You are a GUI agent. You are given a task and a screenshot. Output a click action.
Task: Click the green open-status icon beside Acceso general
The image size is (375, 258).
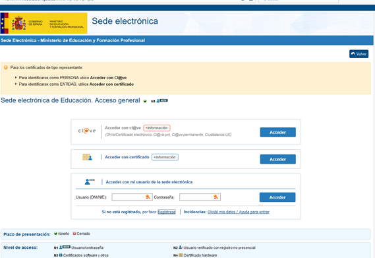tap(145, 101)
